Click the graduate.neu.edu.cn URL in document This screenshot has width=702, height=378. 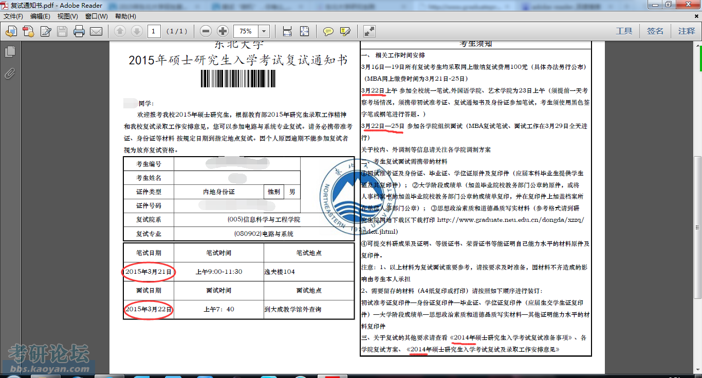click(x=510, y=220)
